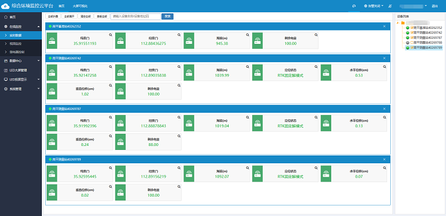Click the 查看全部 button
The width and height of the screenshot is (446, 216).
click(x=101, y=17)
